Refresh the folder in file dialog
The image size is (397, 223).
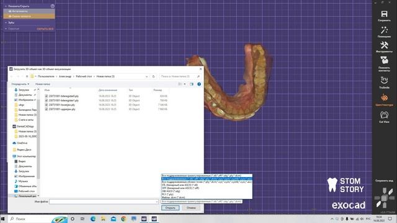(x=153, y=76)
